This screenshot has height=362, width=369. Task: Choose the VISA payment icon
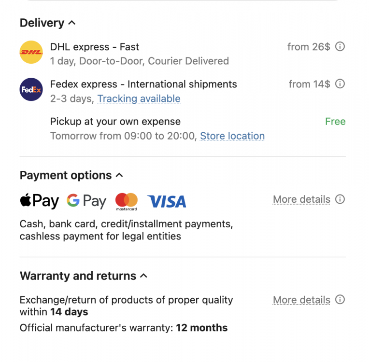167,201
